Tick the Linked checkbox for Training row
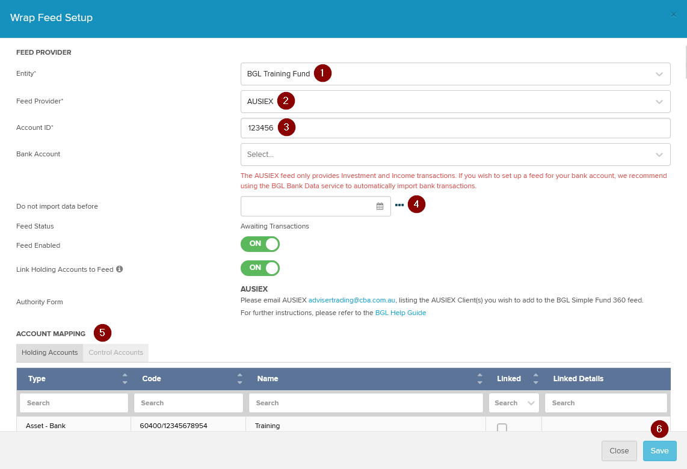The width and height of the screenshot is (687, 469). pos(502,428)
